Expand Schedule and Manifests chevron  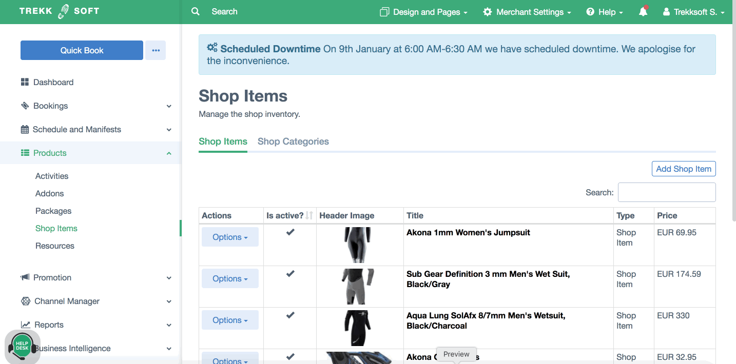click(169, 130)
